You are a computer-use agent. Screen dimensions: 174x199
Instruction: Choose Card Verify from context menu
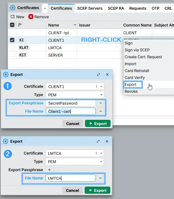pyautogui.click(x=149, y=78)
